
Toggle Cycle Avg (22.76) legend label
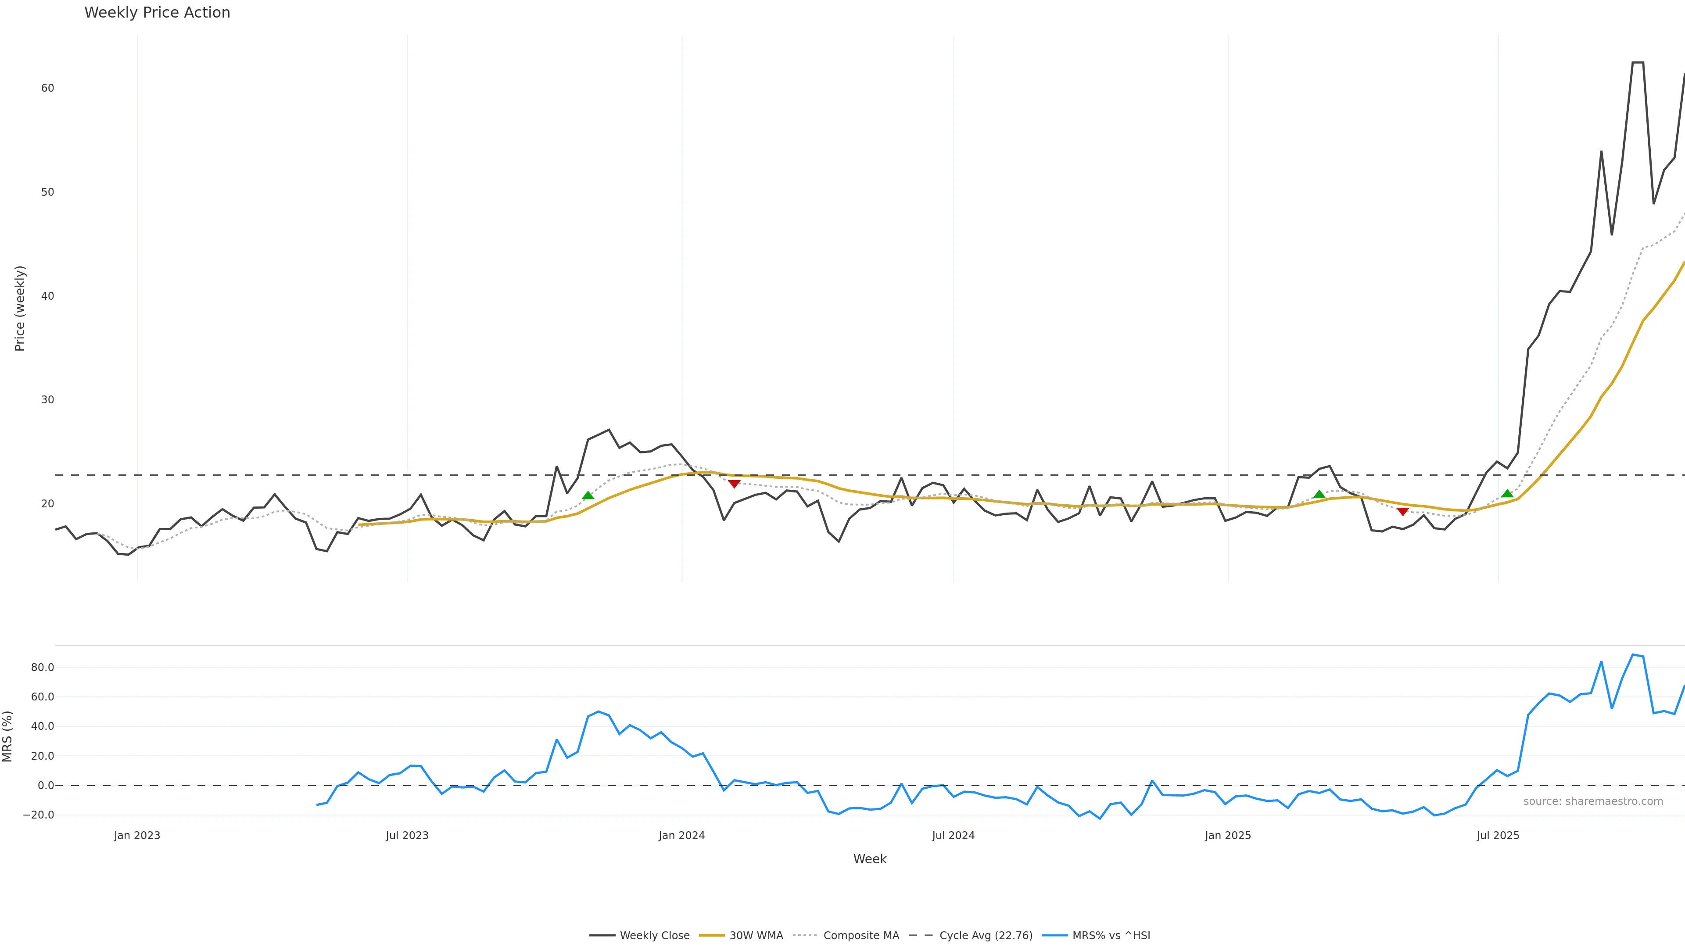point(986,936)
